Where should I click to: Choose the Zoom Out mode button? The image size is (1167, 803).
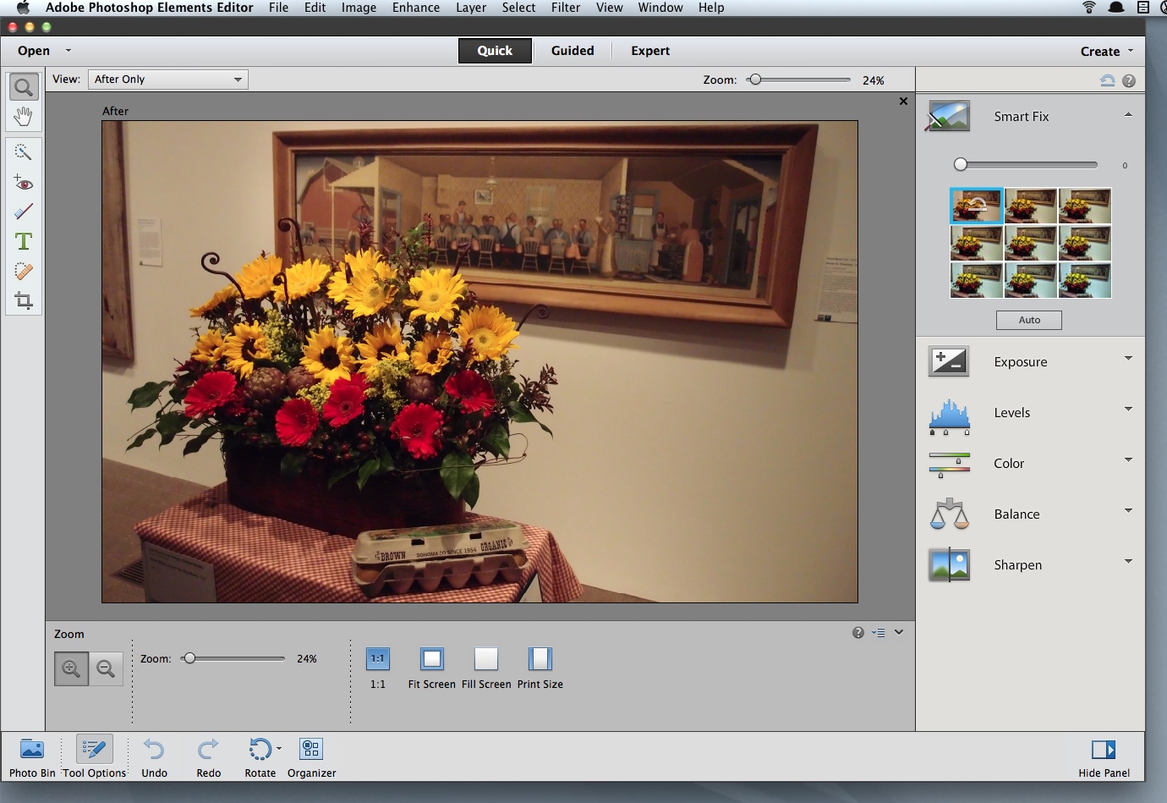pos(106,669)
